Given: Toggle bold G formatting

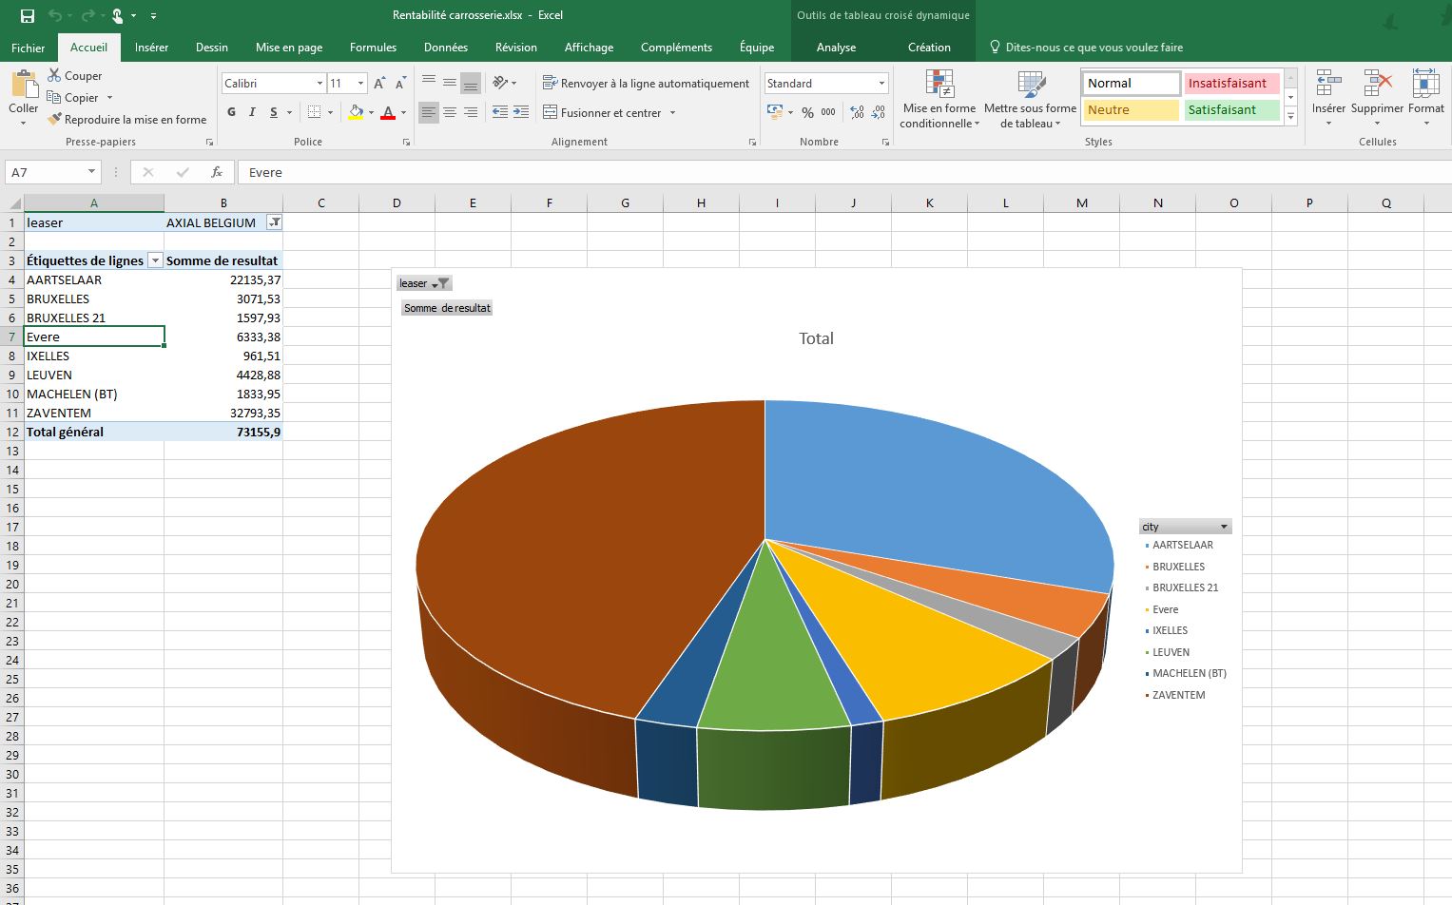Looking at the screenshot, I should (231, 112).
